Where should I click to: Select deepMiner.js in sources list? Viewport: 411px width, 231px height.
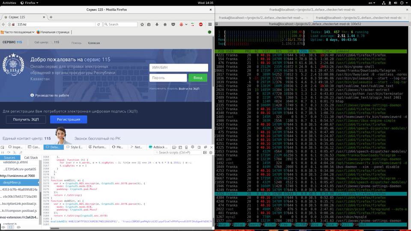point(19,183)
